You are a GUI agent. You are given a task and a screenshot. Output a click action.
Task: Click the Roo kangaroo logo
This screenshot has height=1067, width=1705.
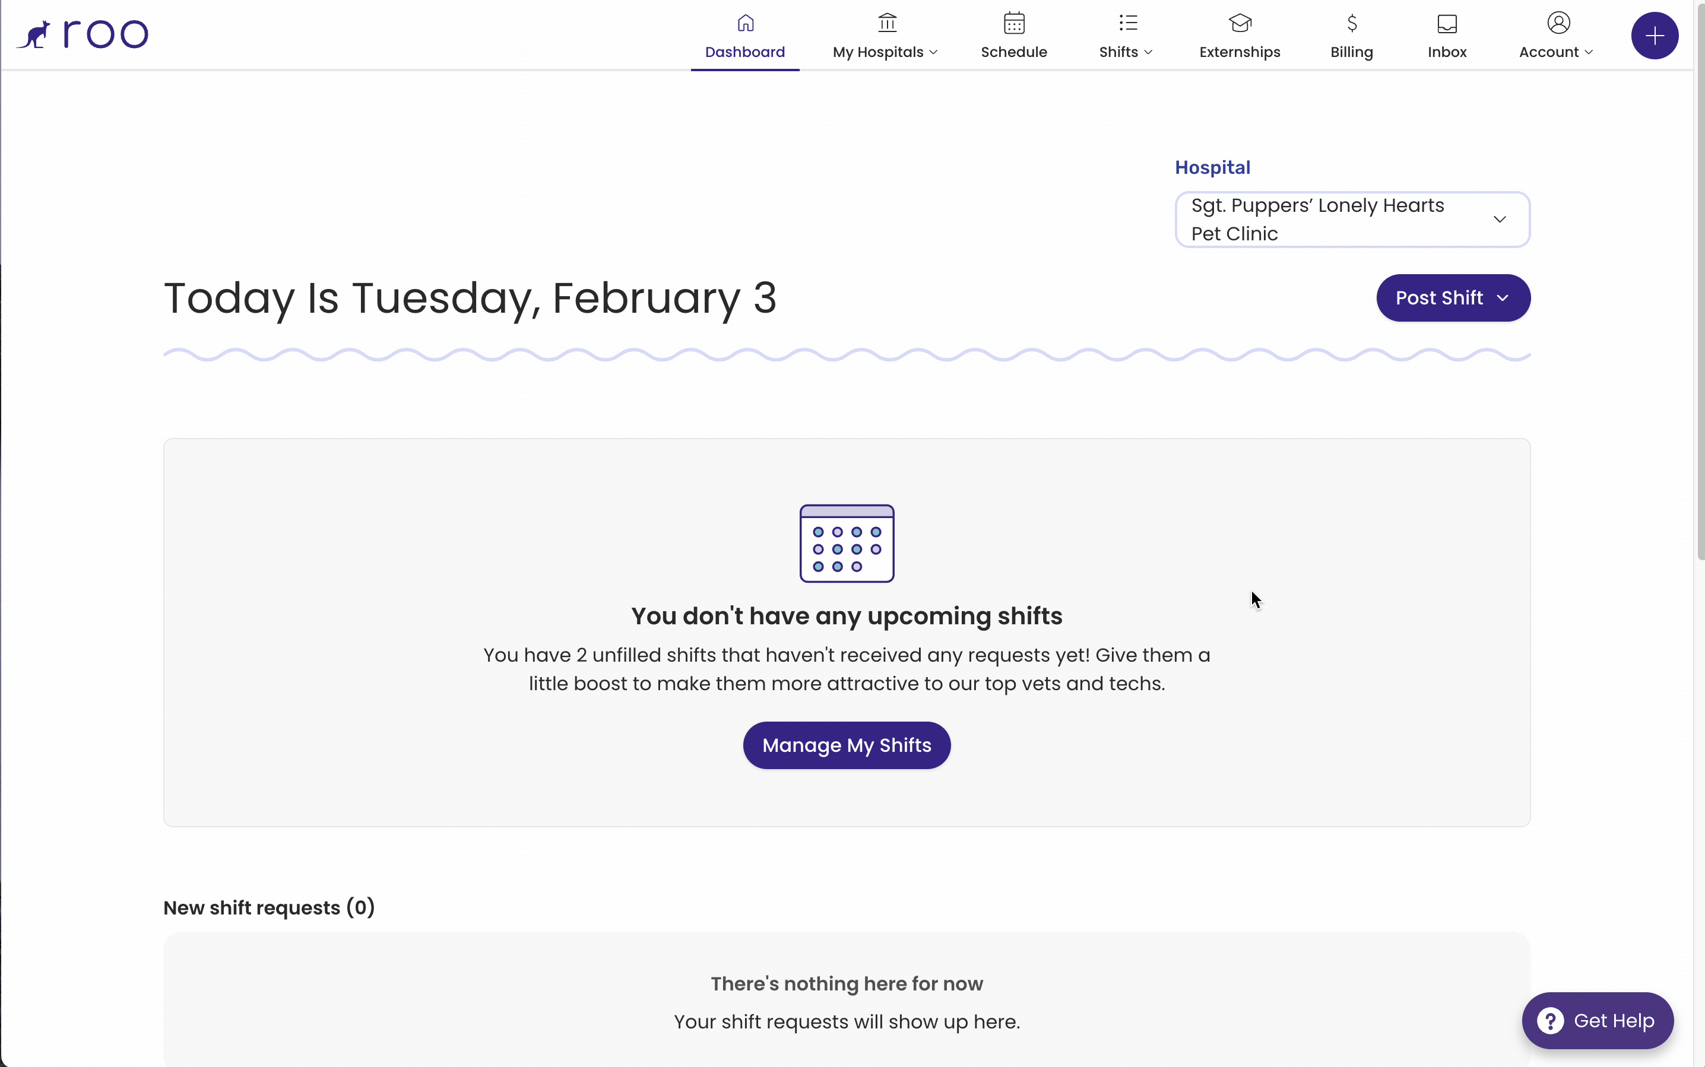(83, 34)
